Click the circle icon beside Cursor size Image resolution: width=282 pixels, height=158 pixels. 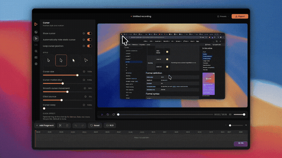[84, 72]
